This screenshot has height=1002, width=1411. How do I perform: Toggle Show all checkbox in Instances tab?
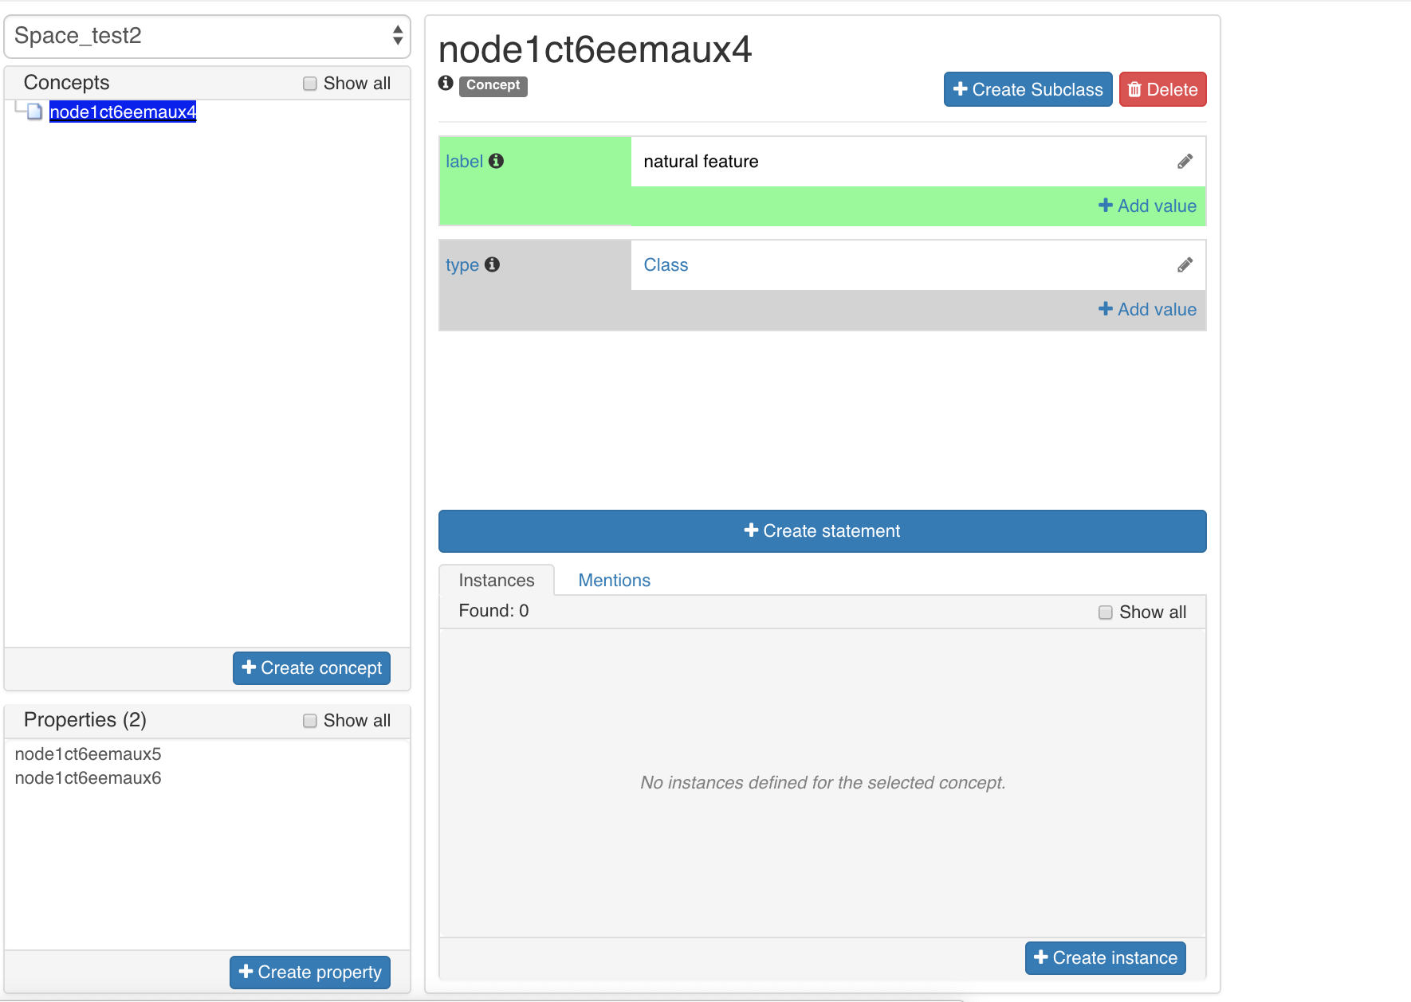tap(1106, 613)
